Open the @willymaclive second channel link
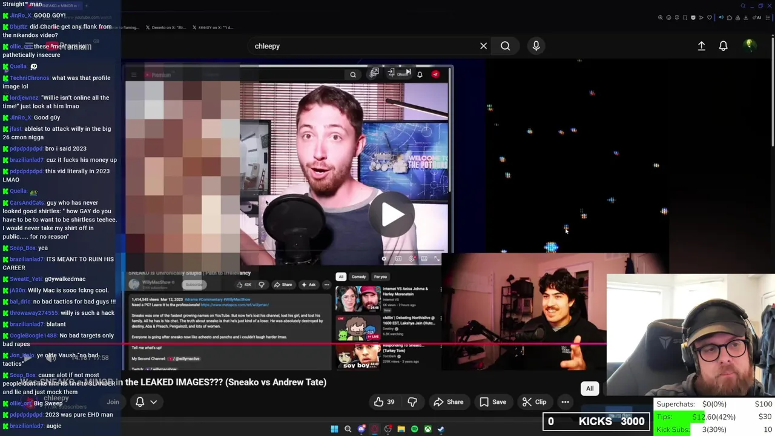Screen dimensions: 775x436 tap(184, 358)
